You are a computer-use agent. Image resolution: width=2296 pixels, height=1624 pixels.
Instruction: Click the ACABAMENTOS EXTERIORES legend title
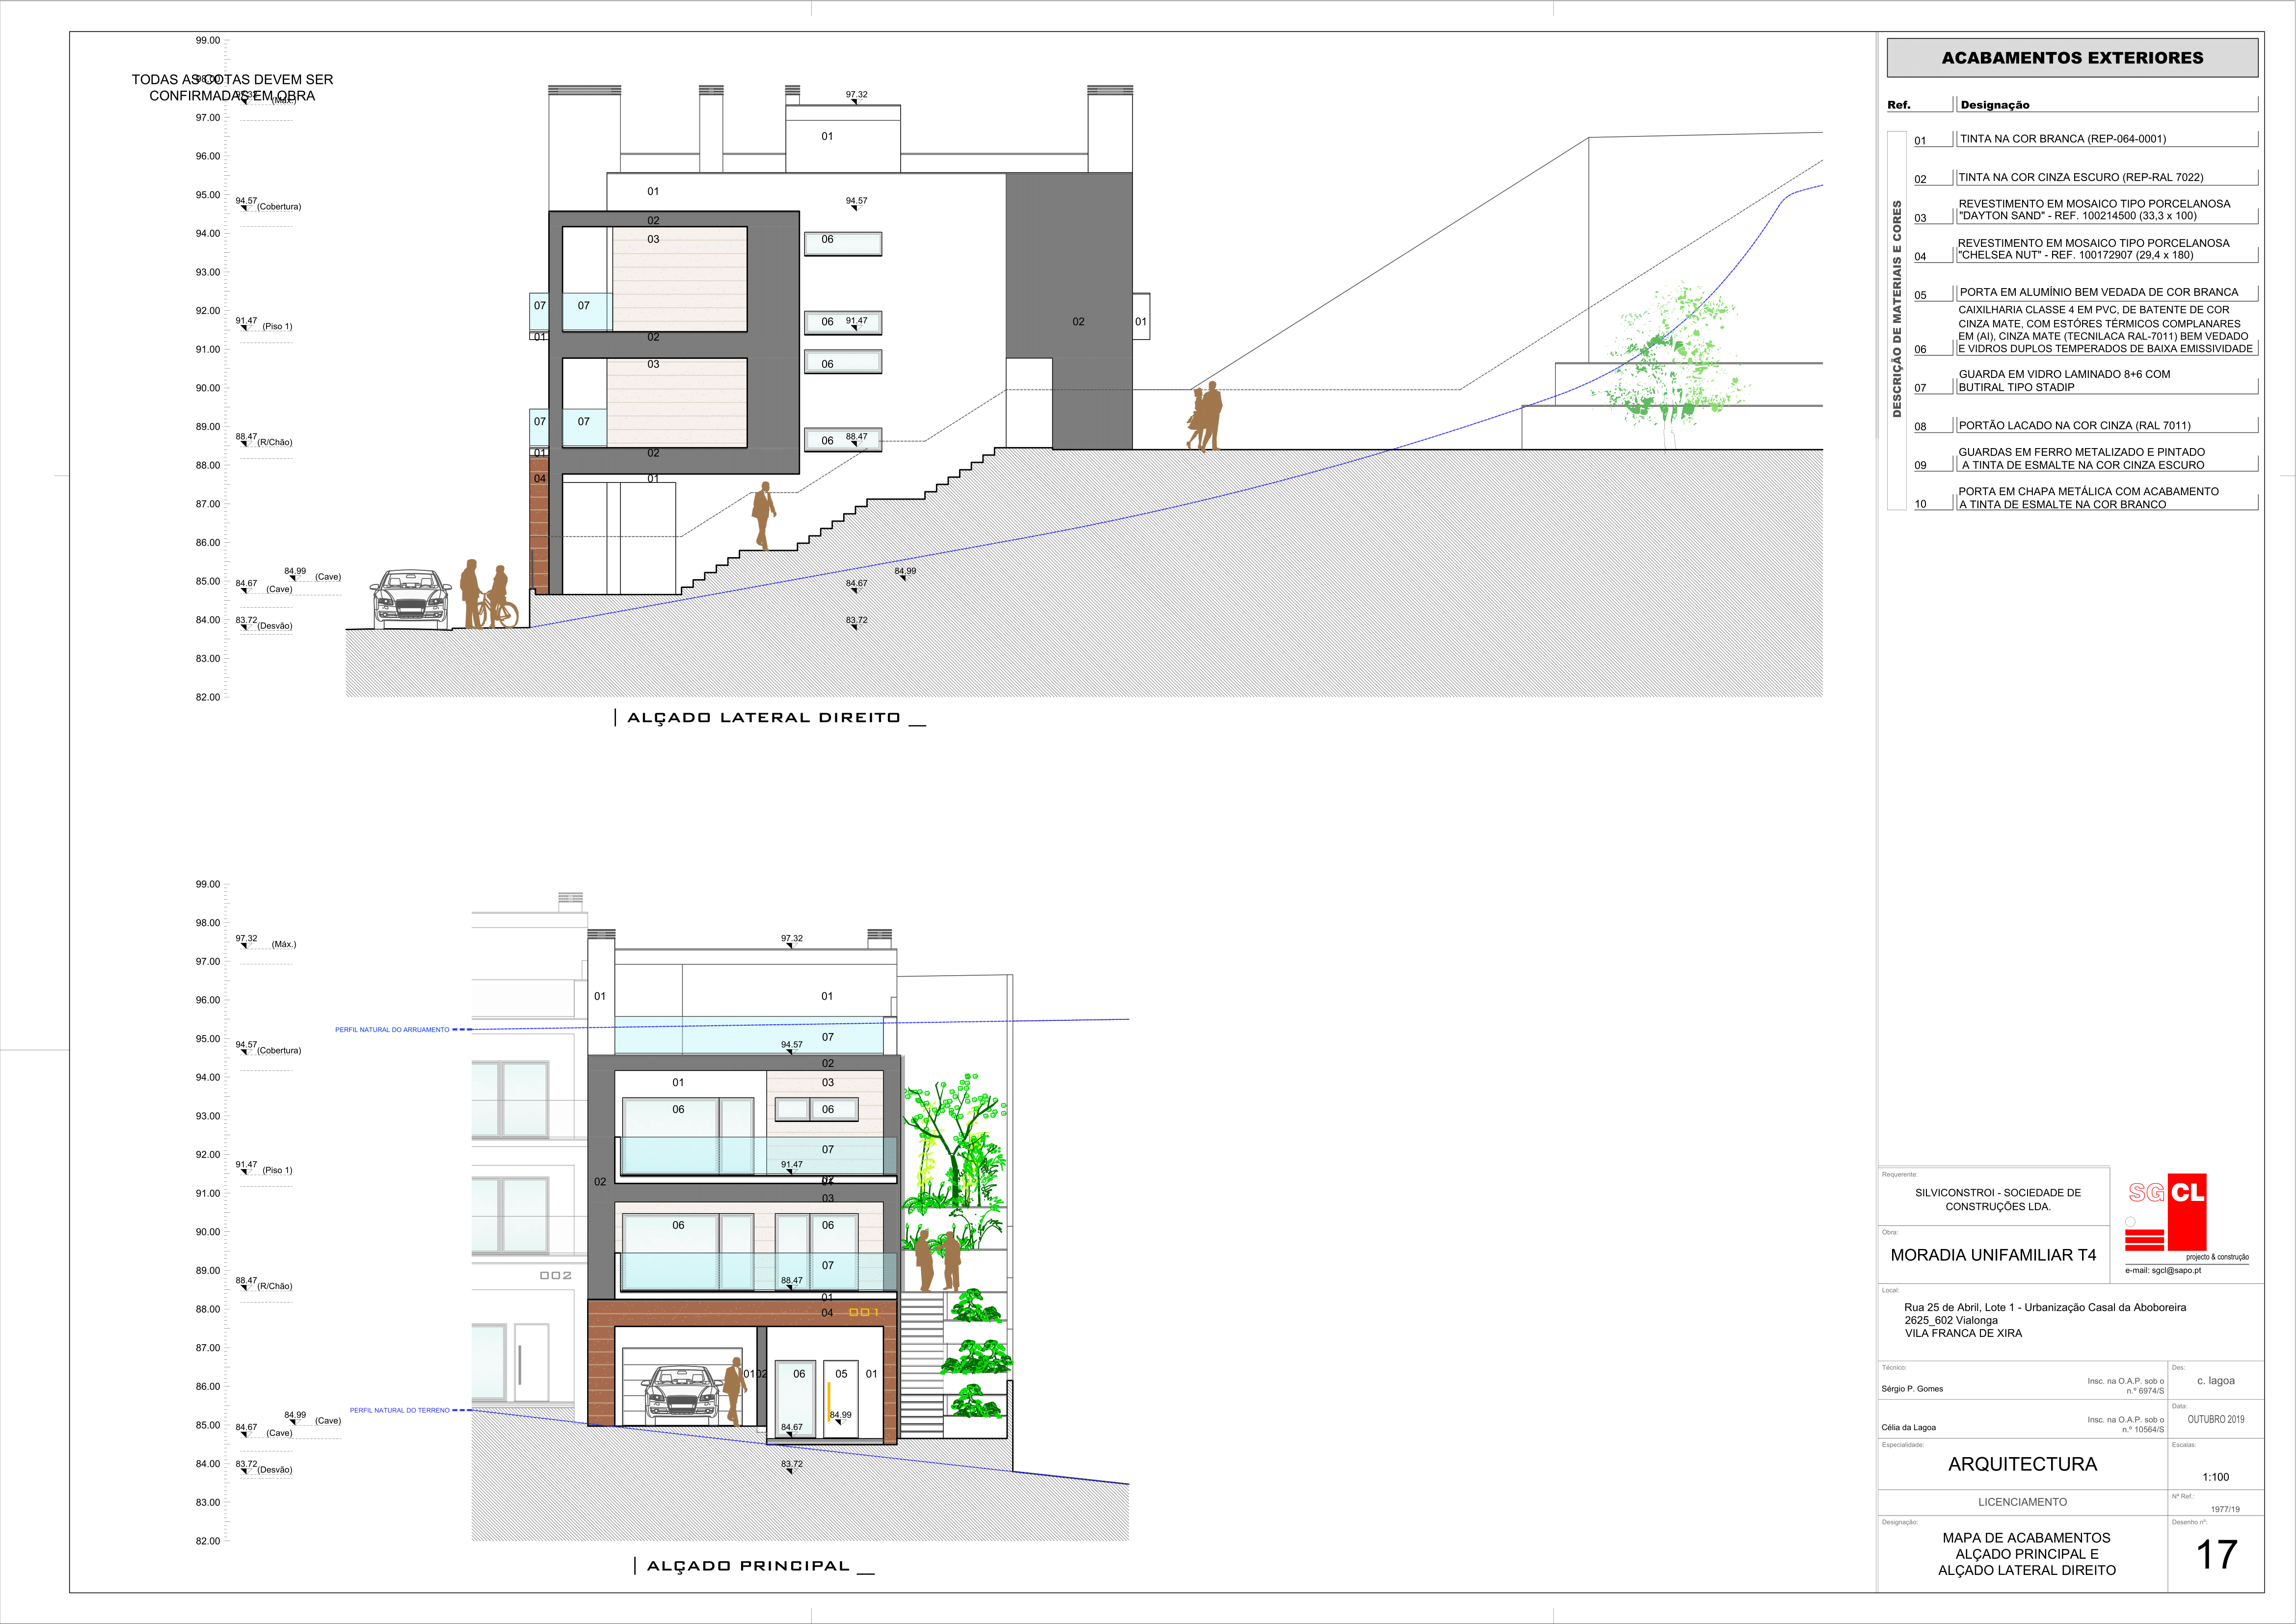tap(2072, 58)
